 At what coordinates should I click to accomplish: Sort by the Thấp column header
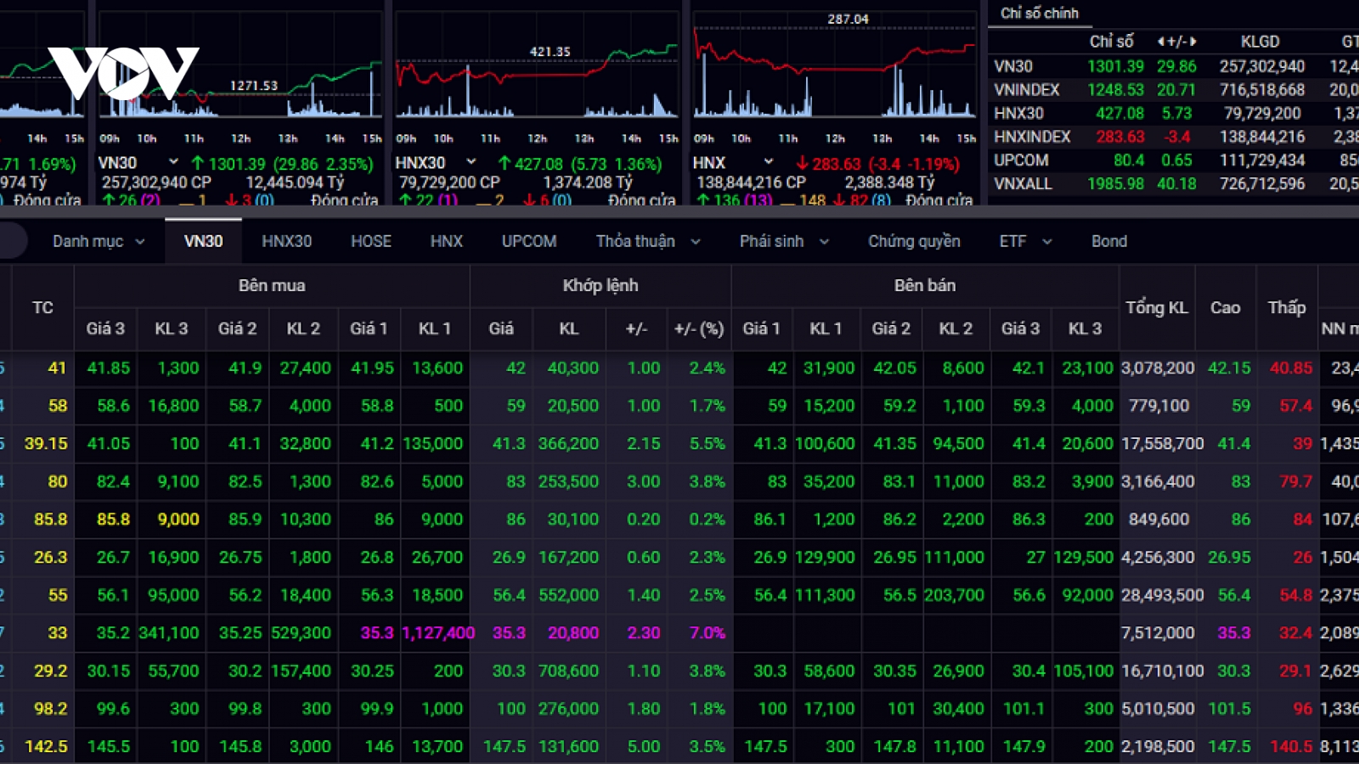point(1287,308)
